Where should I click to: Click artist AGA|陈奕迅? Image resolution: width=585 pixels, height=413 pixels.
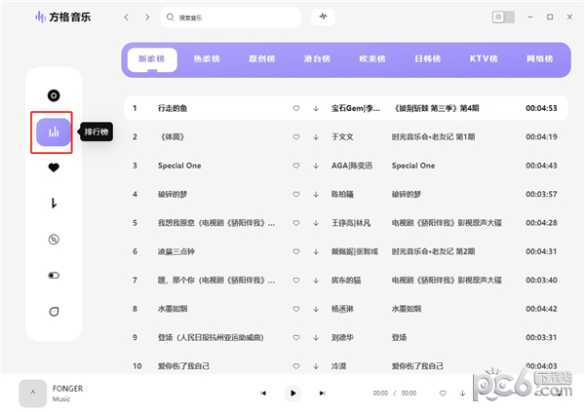point(352,166)
